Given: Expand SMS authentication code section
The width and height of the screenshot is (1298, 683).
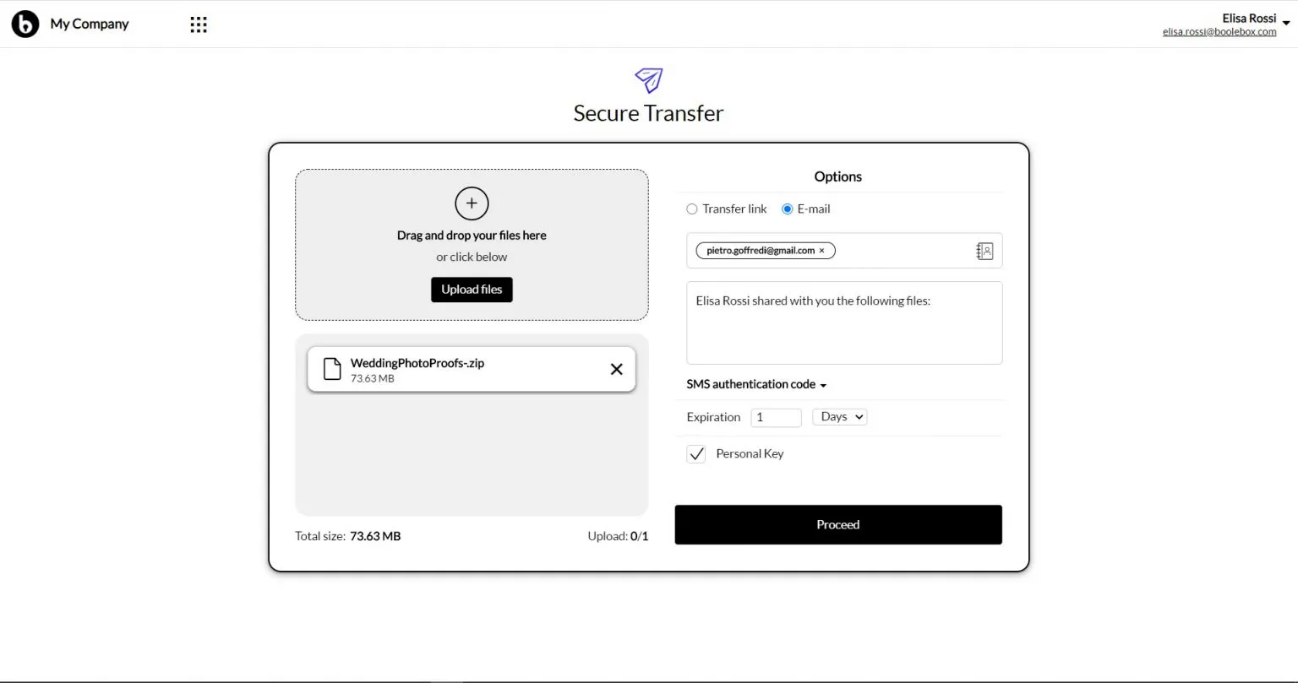Looking at the screenshot, I should point(756,384).
